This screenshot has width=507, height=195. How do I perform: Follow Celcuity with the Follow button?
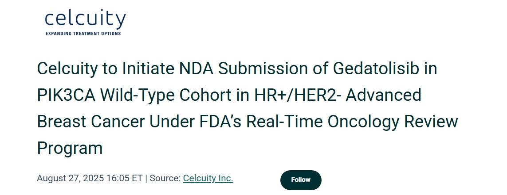pyautogui.click(x=301, y=180)
